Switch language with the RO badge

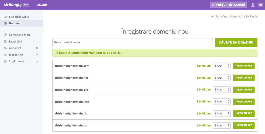260,5
